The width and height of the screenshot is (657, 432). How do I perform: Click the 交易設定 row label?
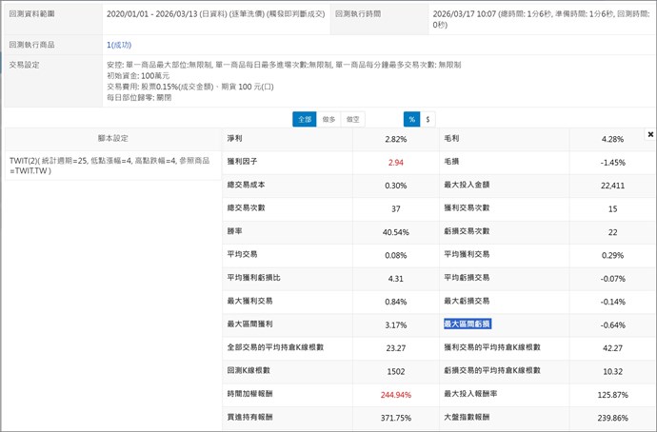pyautogui.click(x=25, y=66)
